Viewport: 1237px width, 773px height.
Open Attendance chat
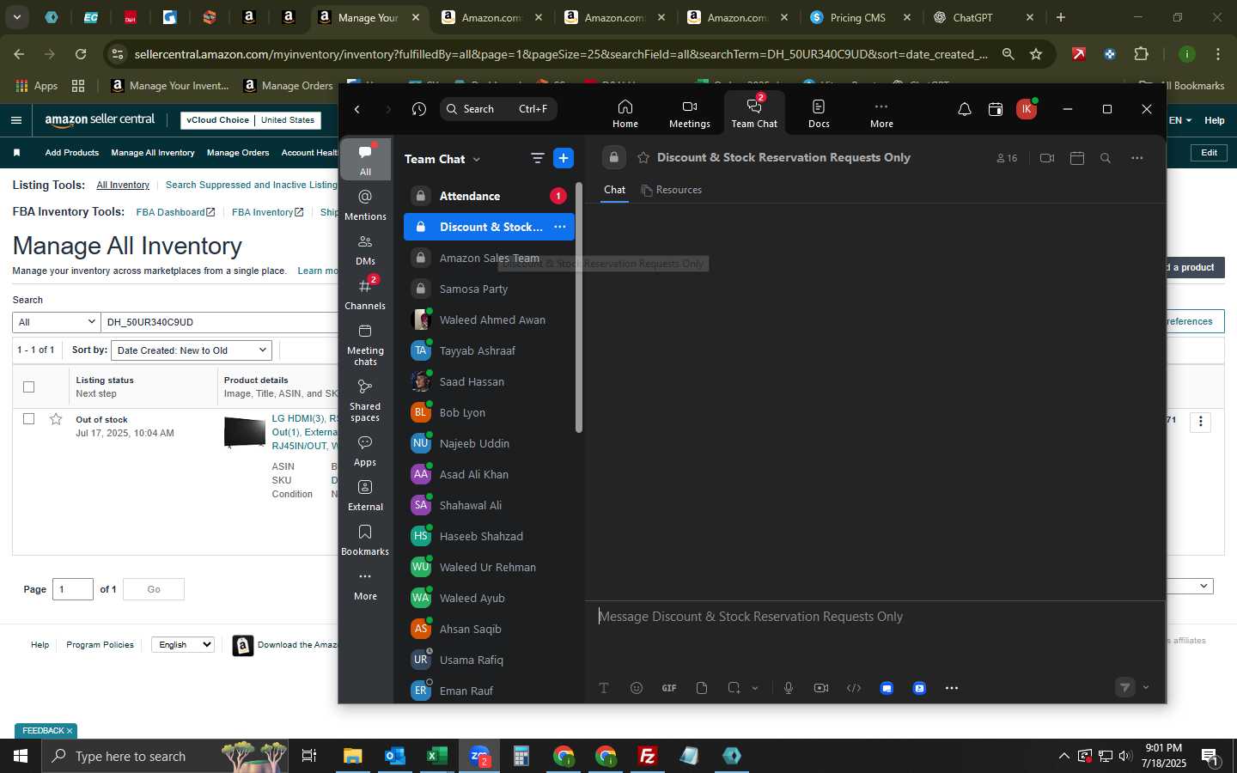489,196
